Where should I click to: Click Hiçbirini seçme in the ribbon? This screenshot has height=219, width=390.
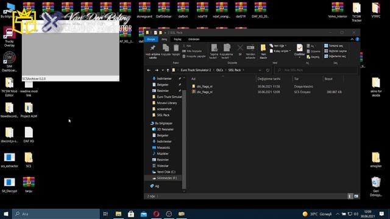pos(335,51)
